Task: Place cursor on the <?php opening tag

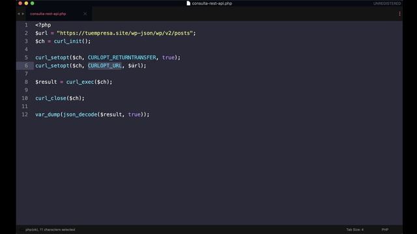Action: [x=43, y=25]
